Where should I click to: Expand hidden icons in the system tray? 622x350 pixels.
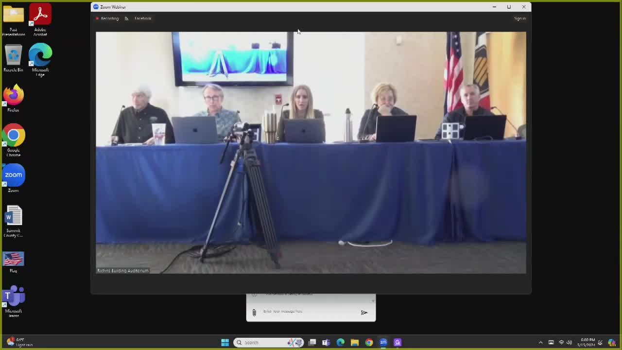541,342
